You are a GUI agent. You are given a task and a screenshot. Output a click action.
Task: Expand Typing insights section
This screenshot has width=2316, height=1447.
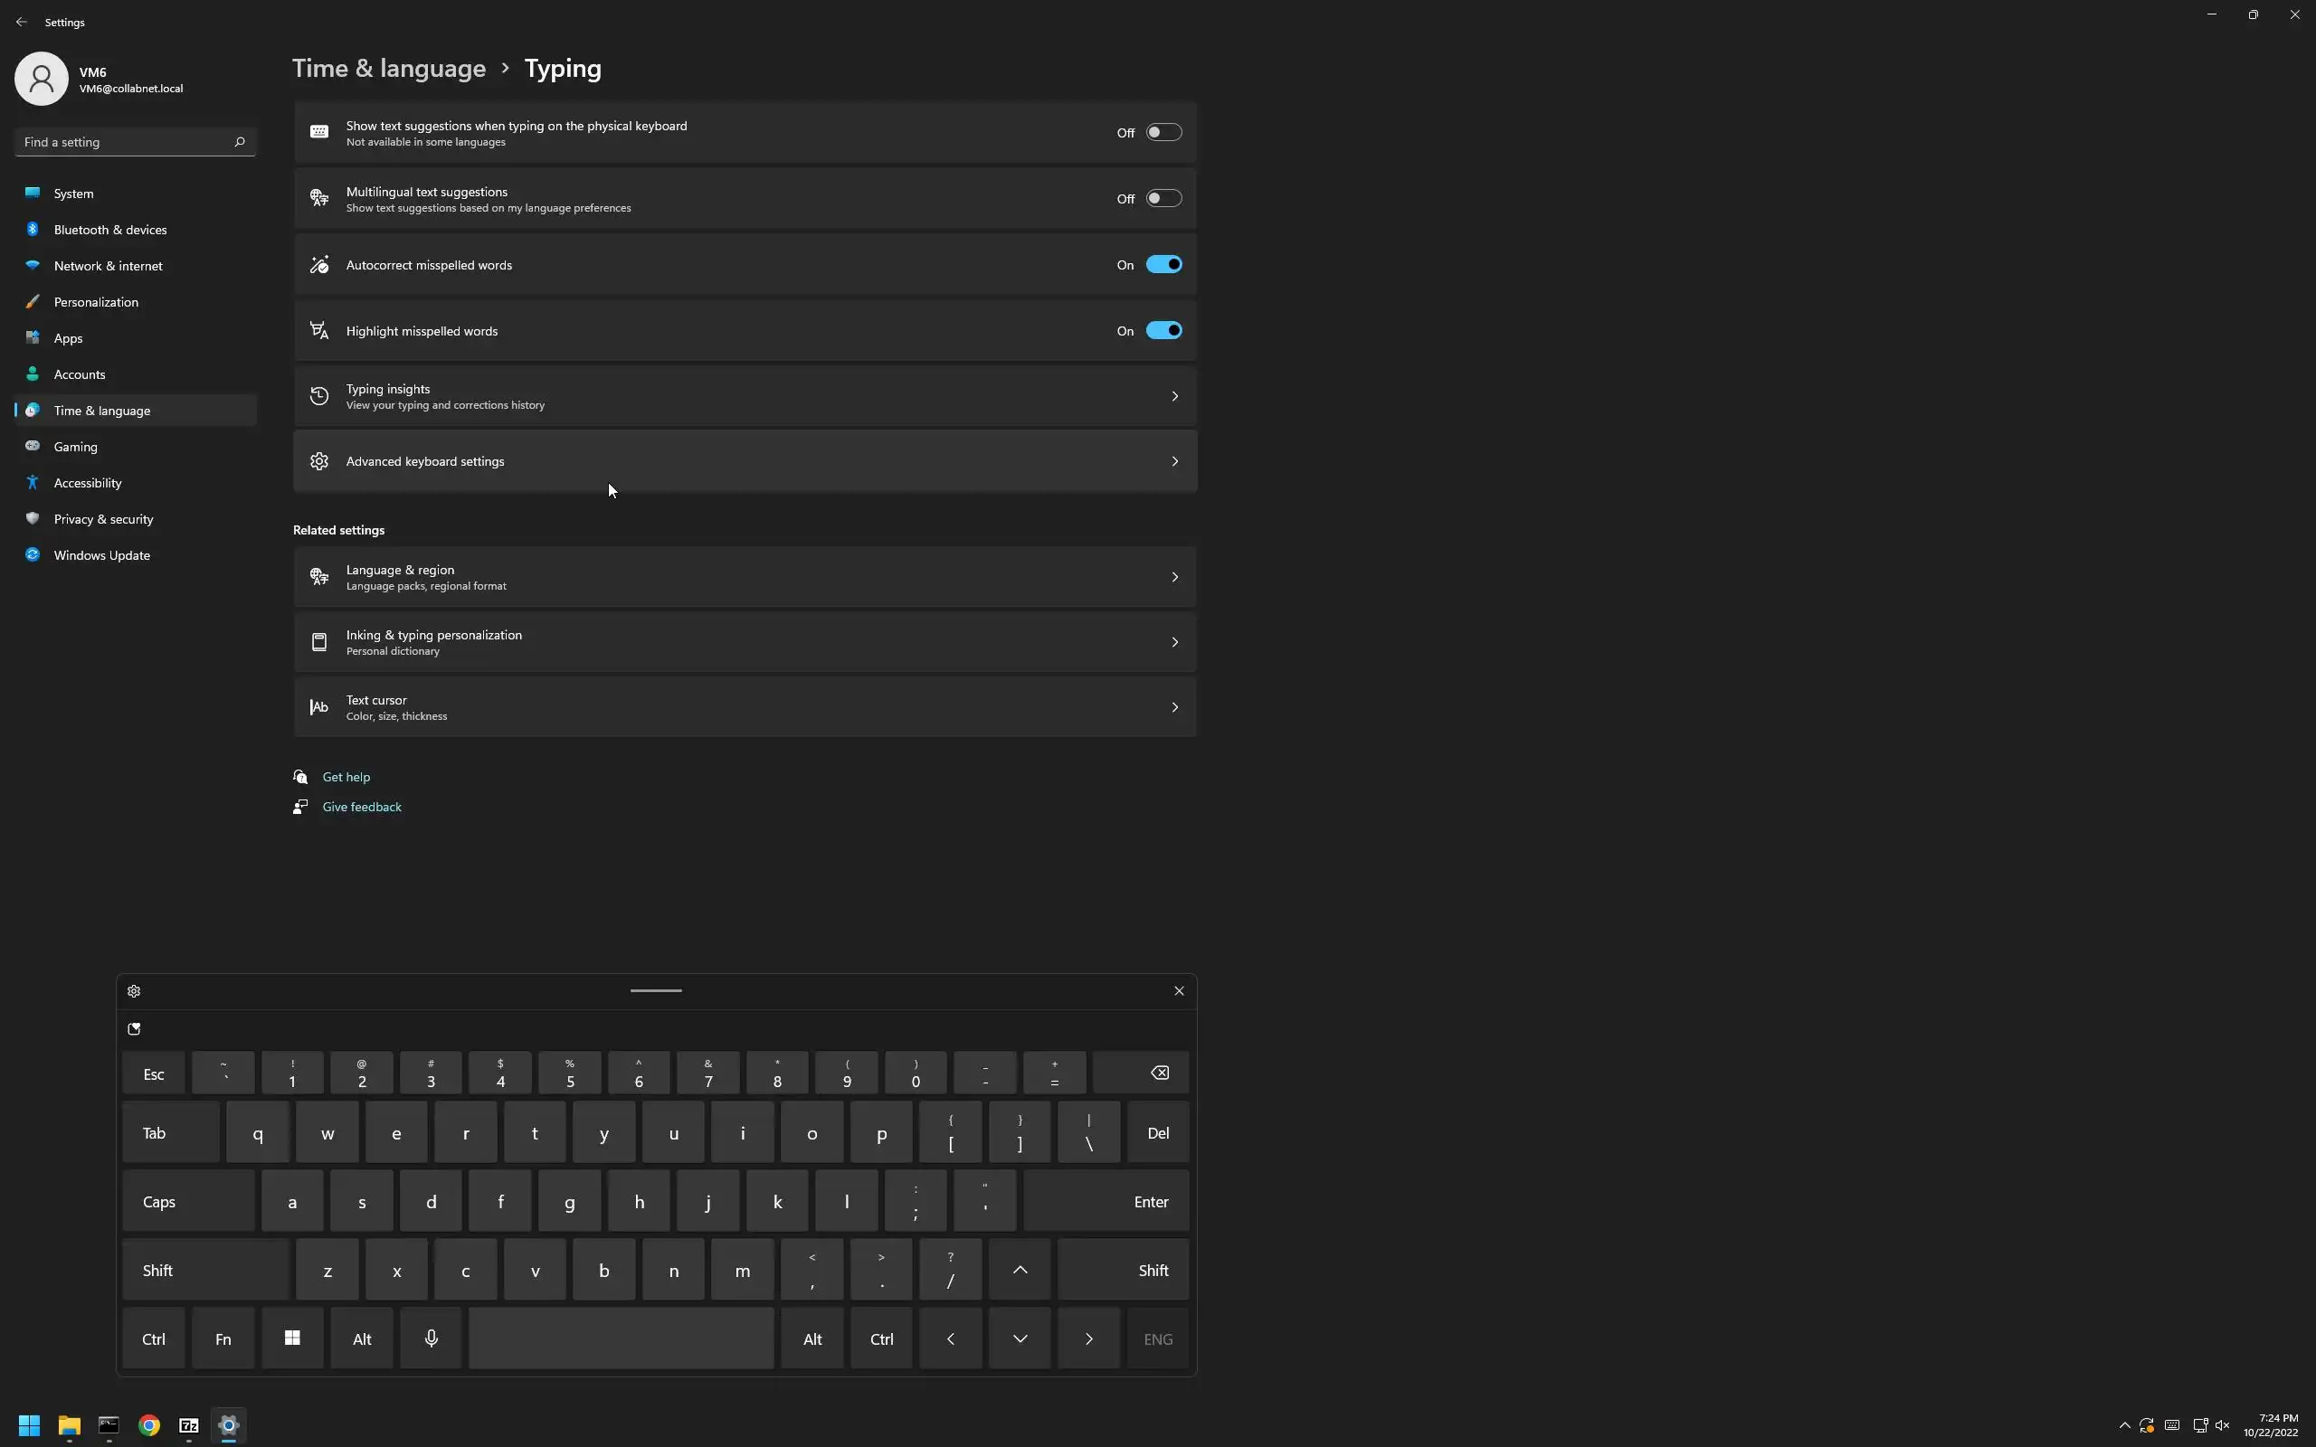(745, 396)
